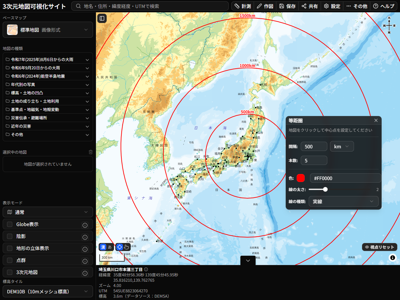This screenshot has height=300, width=400.
Task: Expand 標高・土地の凹凸 category
Action: click(48, 93)
